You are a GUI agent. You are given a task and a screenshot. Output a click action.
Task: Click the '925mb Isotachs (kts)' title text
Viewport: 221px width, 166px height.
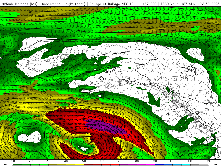coord(20,4)
